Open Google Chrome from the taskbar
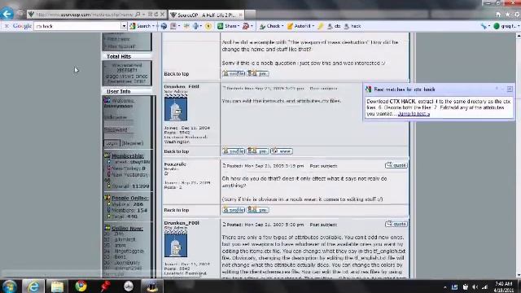This screenshot has height=293, width=521. pos(81,286)
